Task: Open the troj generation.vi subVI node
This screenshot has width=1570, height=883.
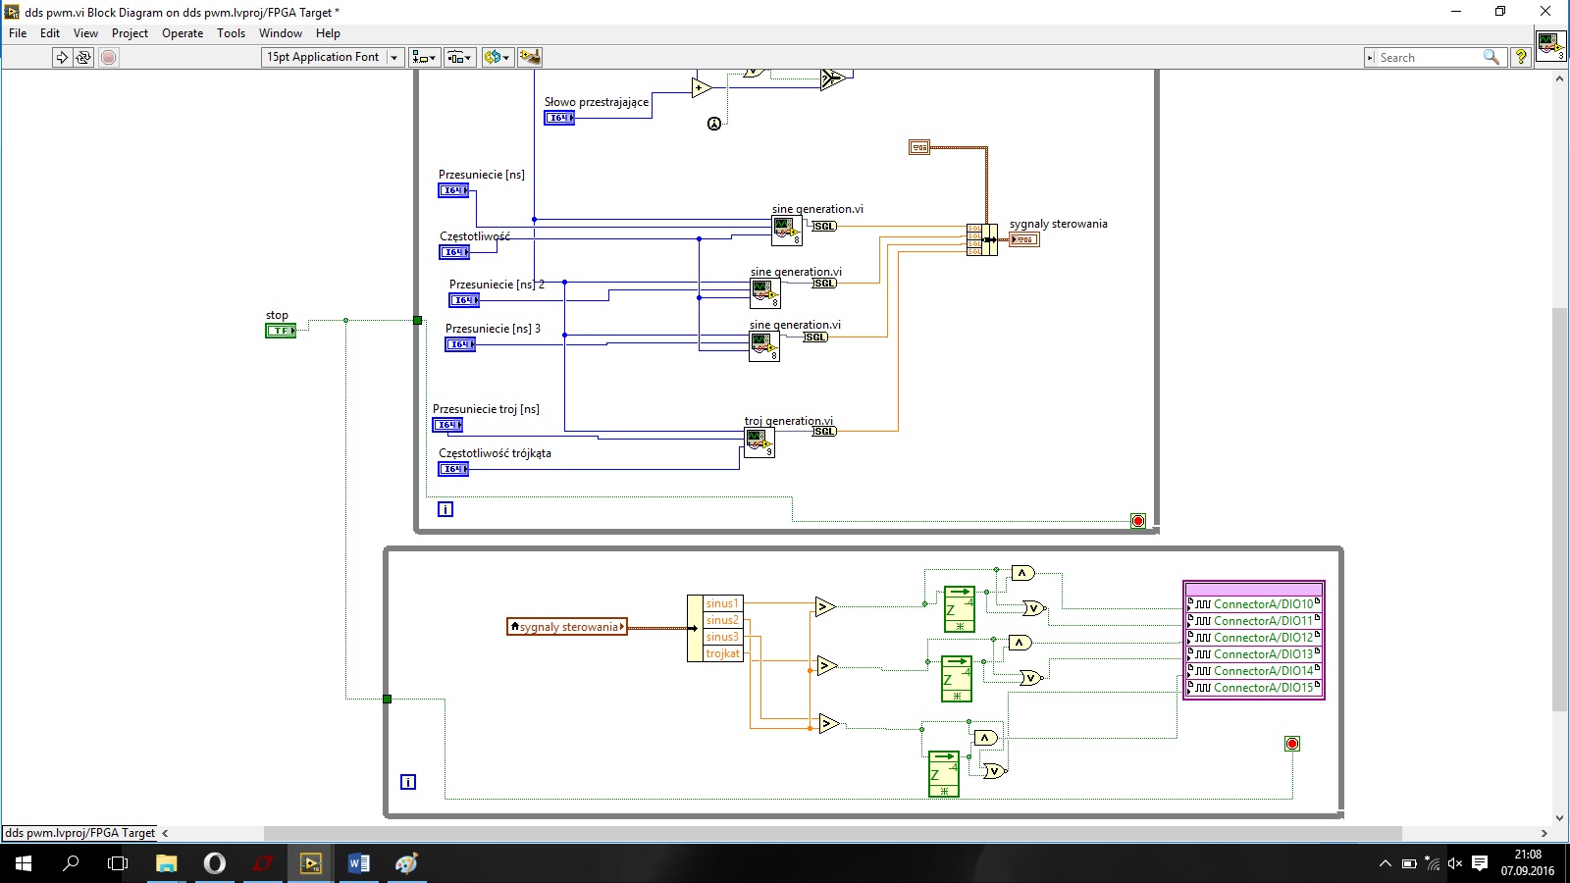Action: 759,442
